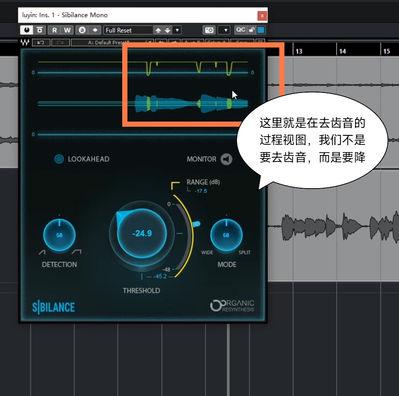399x396 pixels.
Task: Click the MODE knob set to 50
Action: click(226, 235)
